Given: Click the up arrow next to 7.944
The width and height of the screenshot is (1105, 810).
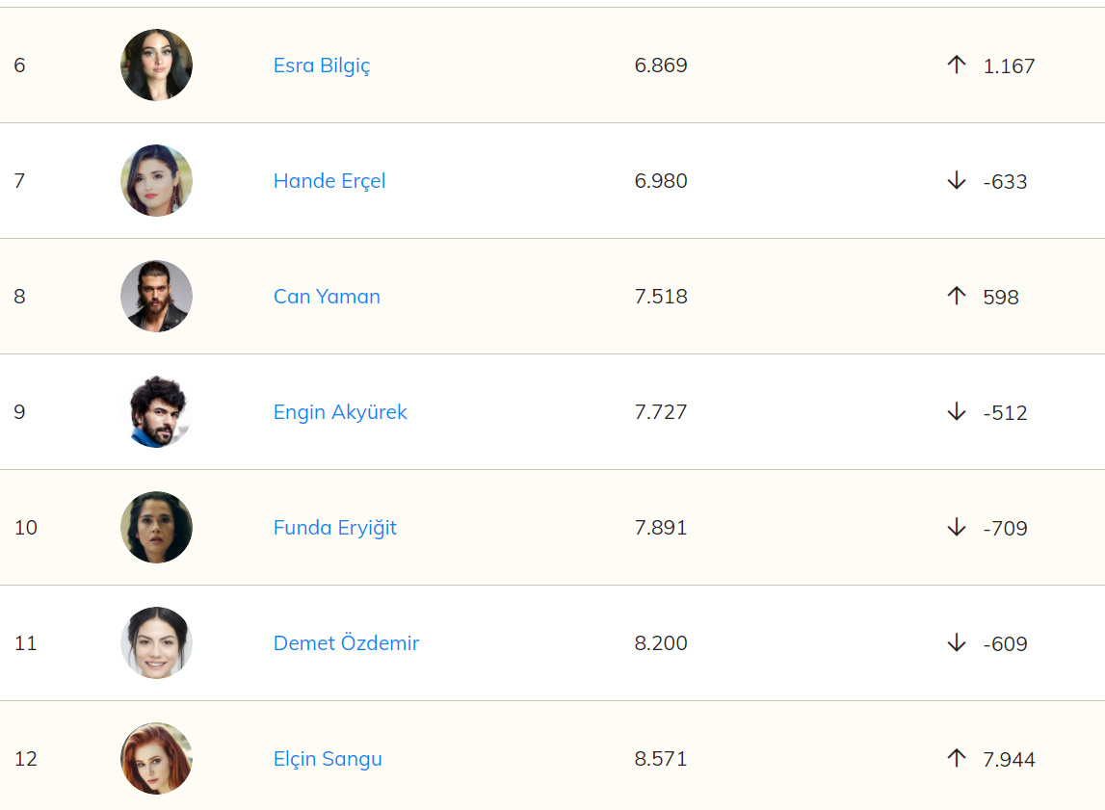Looking at the screenshot, I should [x=956, y=759].
